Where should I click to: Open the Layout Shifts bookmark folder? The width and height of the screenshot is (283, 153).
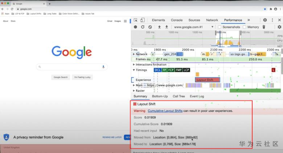[34, 14]
